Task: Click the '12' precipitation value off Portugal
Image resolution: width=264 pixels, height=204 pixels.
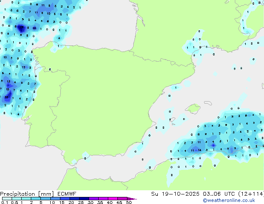Action: coord(23,67)
